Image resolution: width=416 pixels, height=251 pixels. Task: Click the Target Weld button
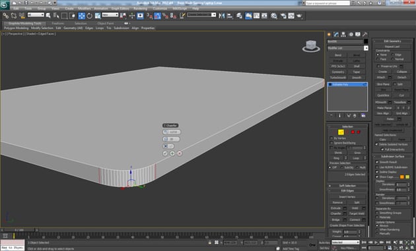(357, 213)
